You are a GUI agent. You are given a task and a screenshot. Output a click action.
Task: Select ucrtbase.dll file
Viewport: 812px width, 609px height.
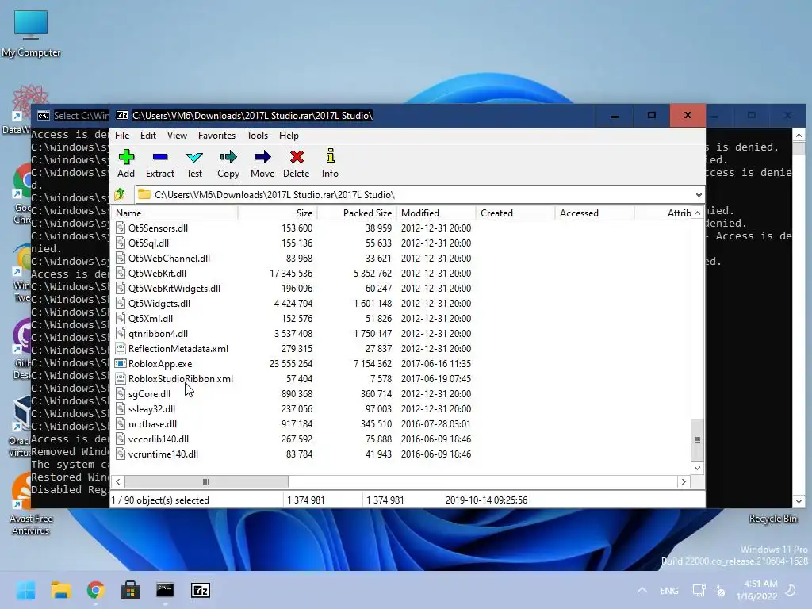[x=152, y=423]
